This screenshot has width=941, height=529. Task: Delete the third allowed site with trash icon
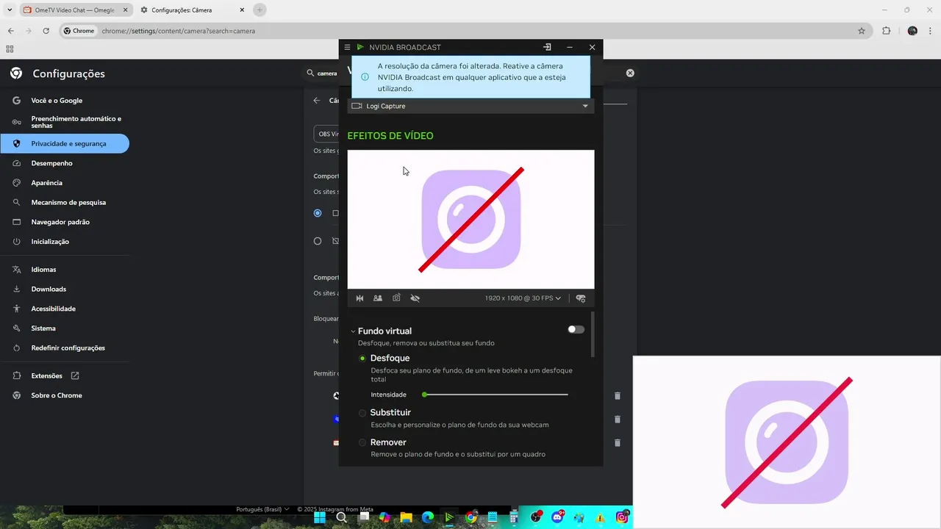click(618, 443)
